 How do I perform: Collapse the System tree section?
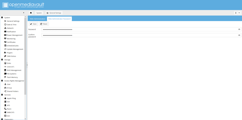coord(2,17)
